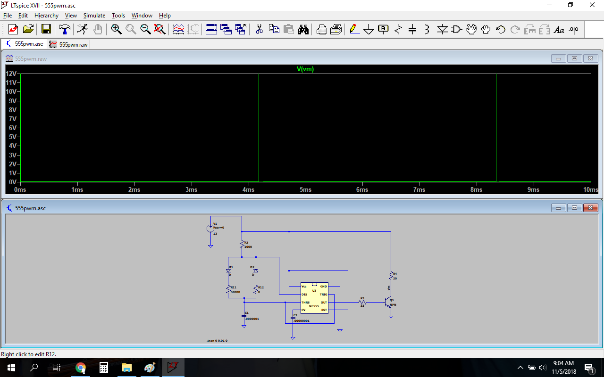Open the Windows Start menu
604x377 pixels.
click(x=11, y=368)
